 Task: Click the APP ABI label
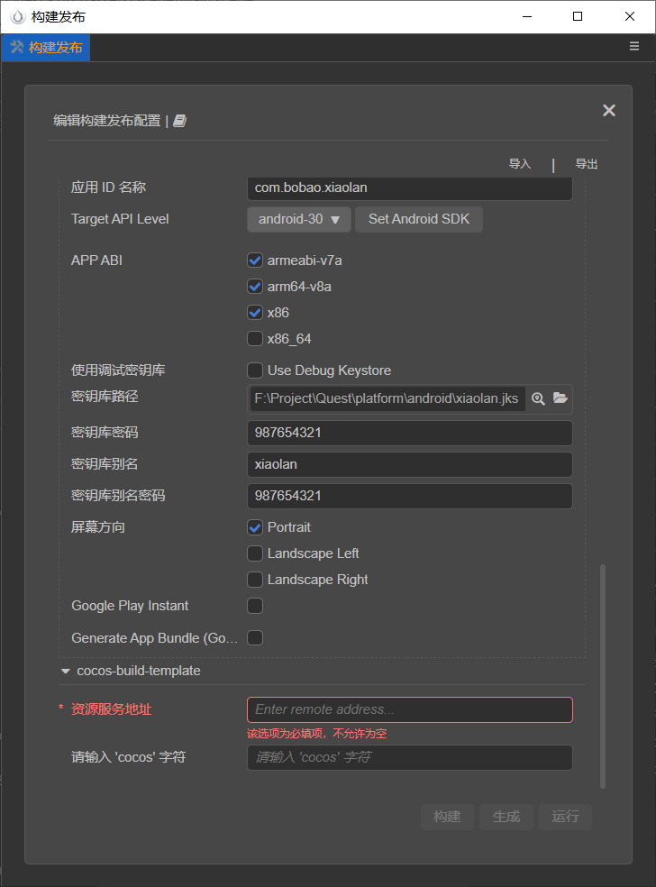[96, 261]
